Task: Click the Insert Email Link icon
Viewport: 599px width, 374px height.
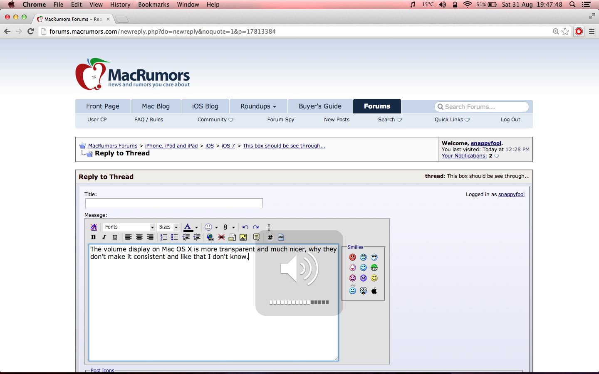Action: 232,237
